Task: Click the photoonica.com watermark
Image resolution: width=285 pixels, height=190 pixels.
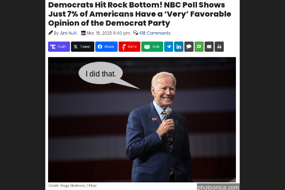Action: [218, 187]
